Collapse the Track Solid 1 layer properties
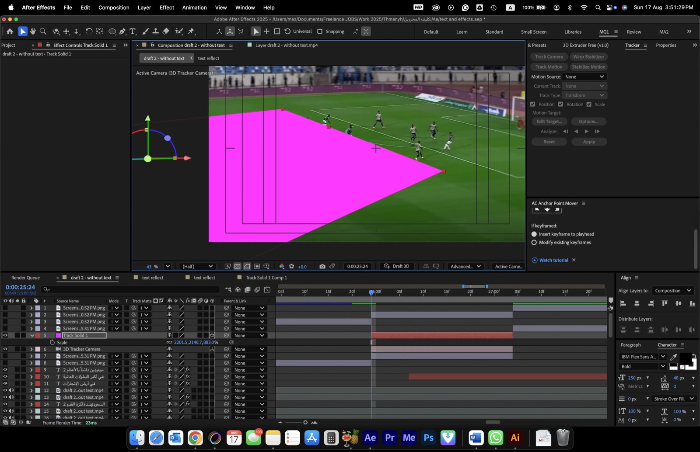700x452 pixels. [32, 335]
